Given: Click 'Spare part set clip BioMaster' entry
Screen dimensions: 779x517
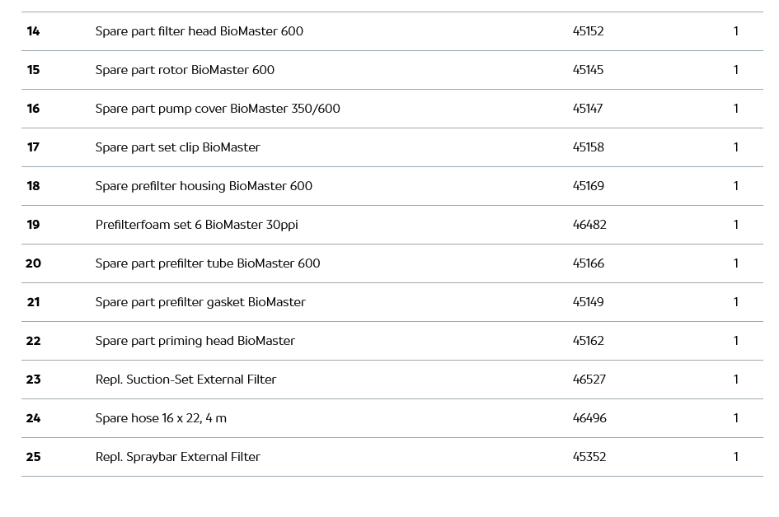Looking at the screenshot, I should point(177,147).
